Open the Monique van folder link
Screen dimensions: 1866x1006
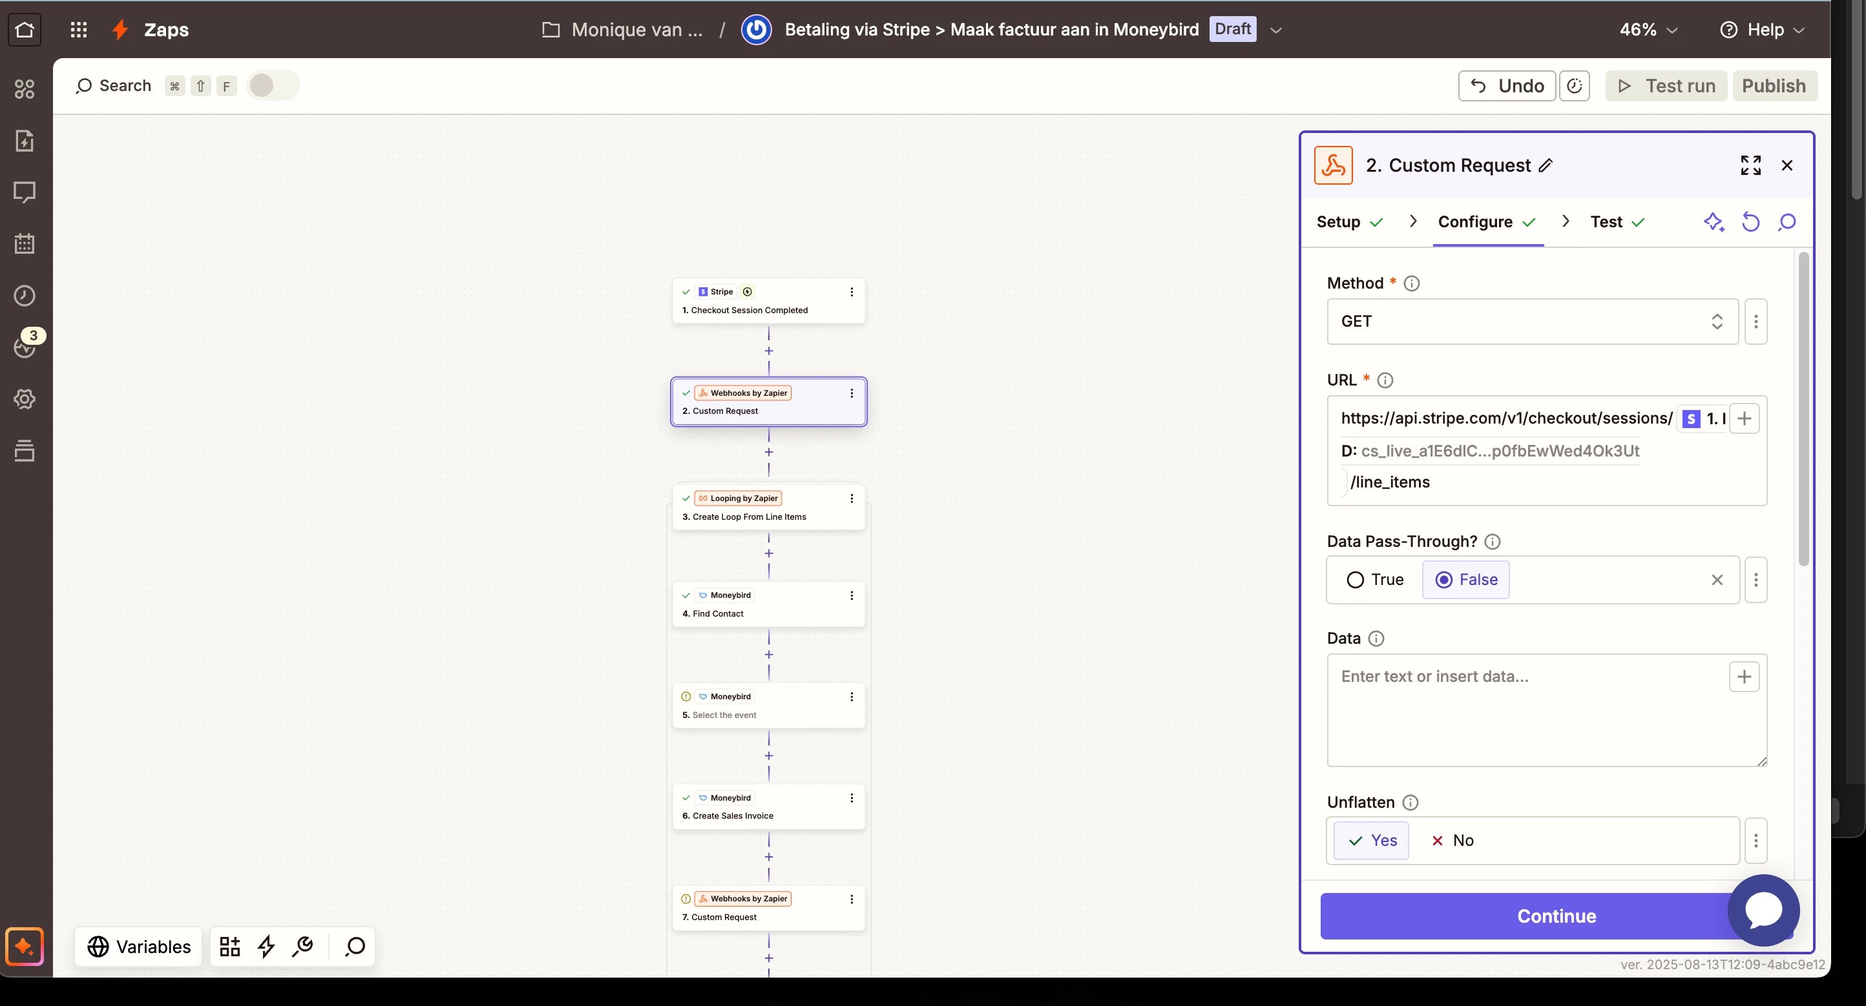tap(622, 30)
